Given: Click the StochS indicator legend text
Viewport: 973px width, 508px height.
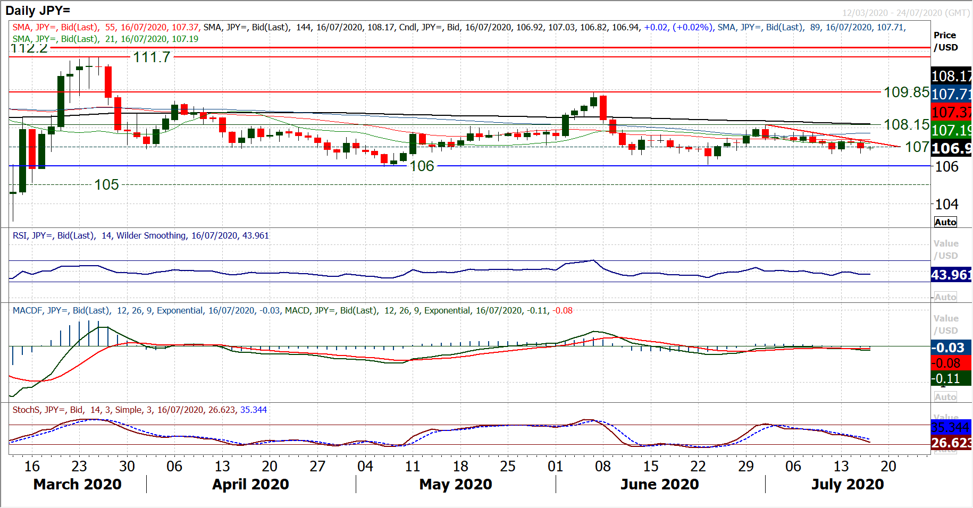Looking at the screenshot, I should pos(140,410).
